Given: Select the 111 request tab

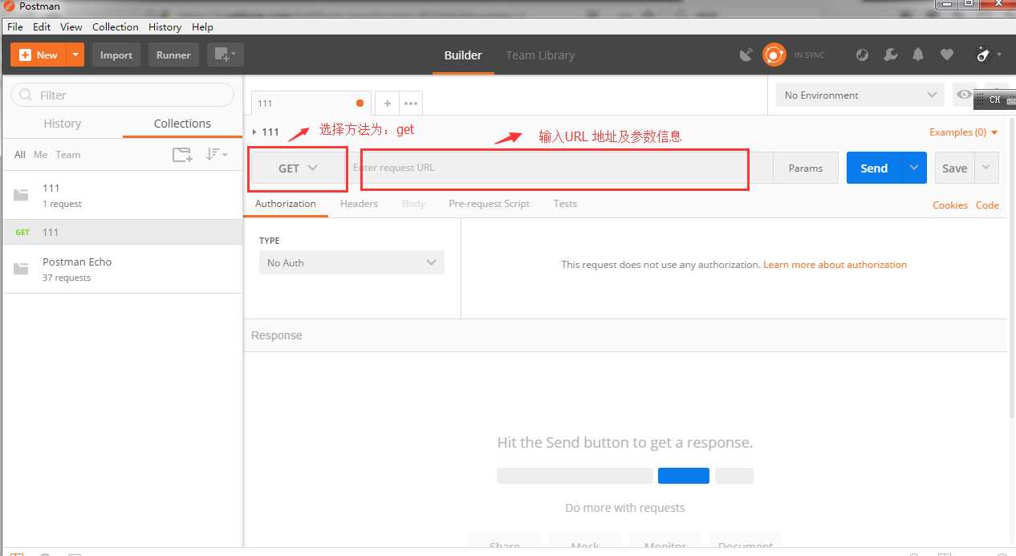Looking at the screenshot, I should (x=311, y=103).
